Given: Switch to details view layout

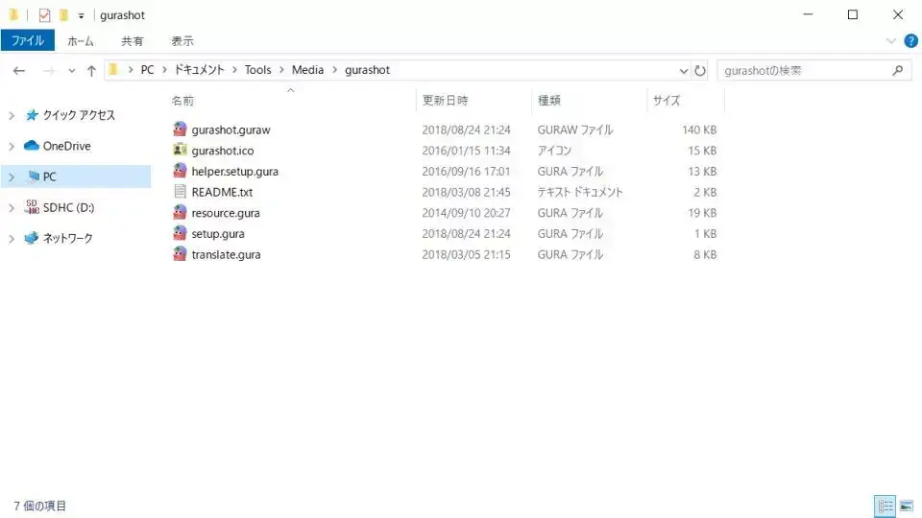Looking at the screenshot, I should point(885,506).
